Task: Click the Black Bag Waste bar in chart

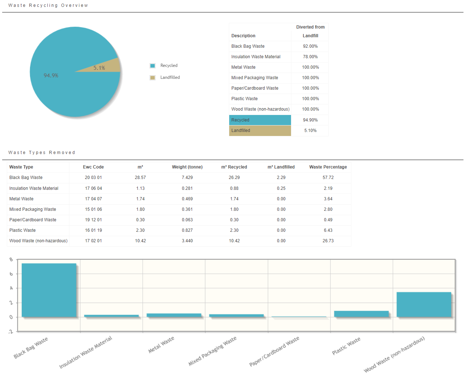Action: point(49,290)
